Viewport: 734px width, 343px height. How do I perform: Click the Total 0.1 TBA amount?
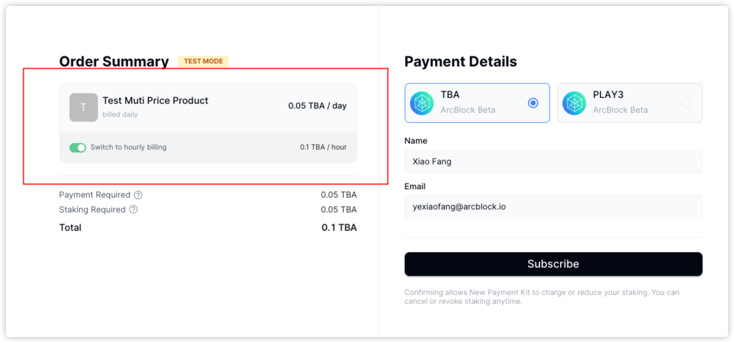point(339,227)
